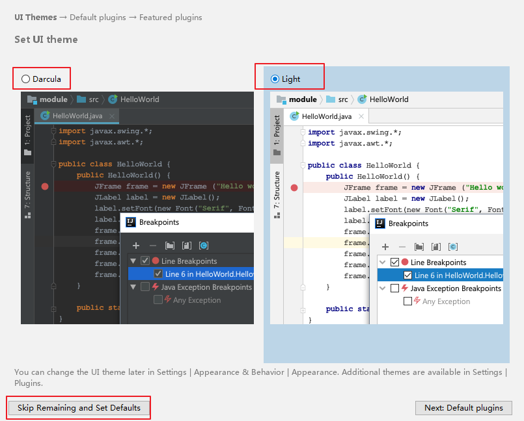Proceed with Next: Default plugins button
The width and height of the screenshot is (524, 421).
click(x=463, y=408)
